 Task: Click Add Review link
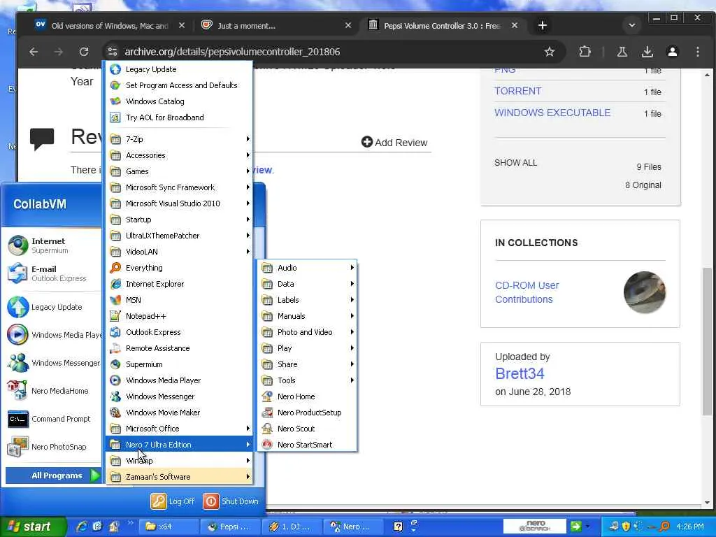pyautogui.click(x=394, y=143)
